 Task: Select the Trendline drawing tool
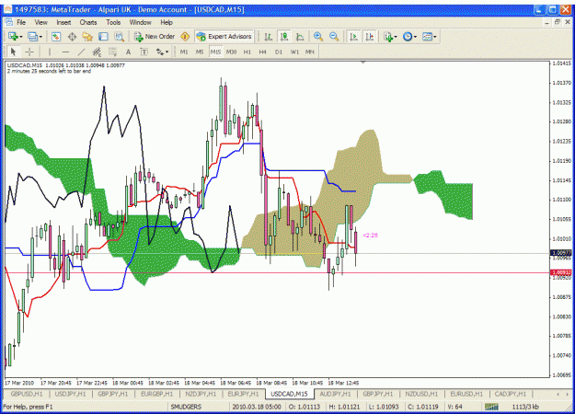[x=81, y=52]
